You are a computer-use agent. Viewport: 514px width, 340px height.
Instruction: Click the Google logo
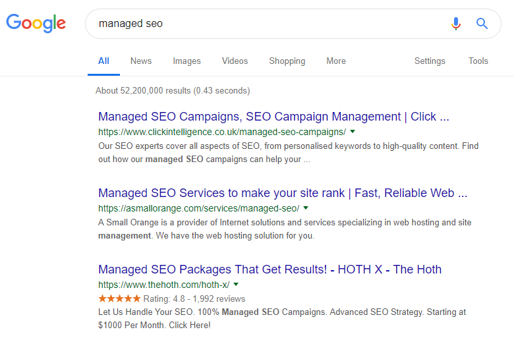click(36, 23)
